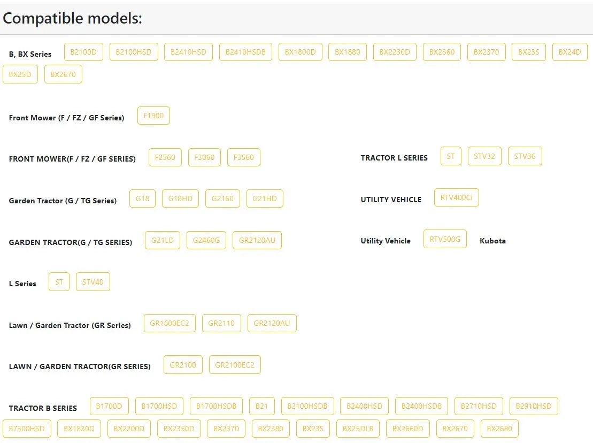Click the G18HD garden tractor tag
593x443 pixels.
pos(180,198)
